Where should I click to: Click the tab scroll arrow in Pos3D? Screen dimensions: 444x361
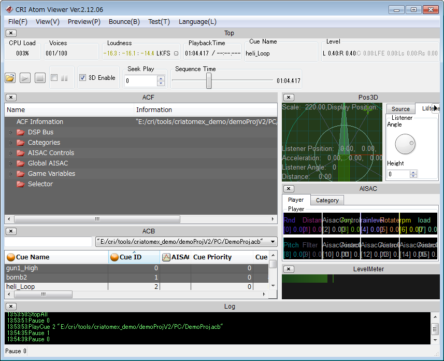[435, 108]
